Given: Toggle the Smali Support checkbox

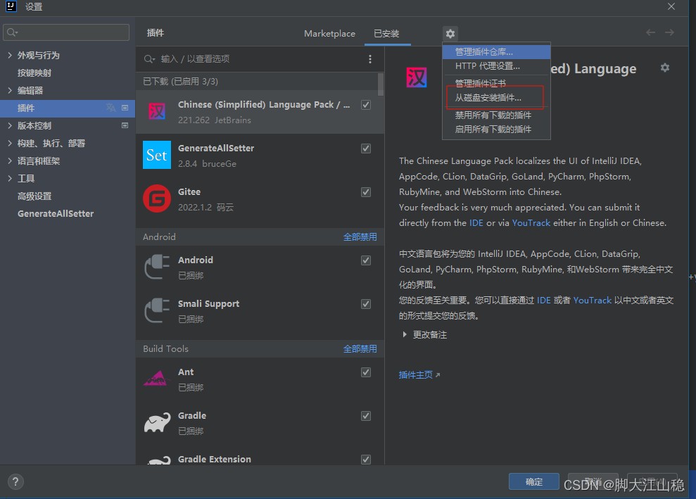Looking at the screenshot, I should [x=366, y=303].
